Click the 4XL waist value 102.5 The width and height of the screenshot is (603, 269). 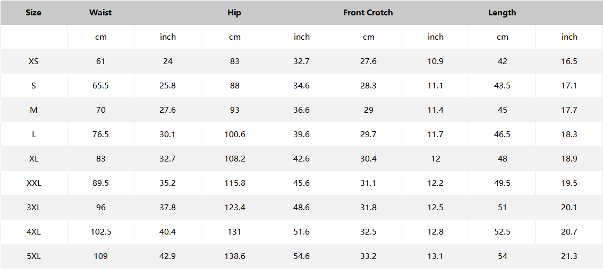click(x=100, y=232)
